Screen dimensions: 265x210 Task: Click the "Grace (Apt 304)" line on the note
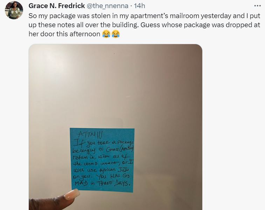(x=120, y=150)
